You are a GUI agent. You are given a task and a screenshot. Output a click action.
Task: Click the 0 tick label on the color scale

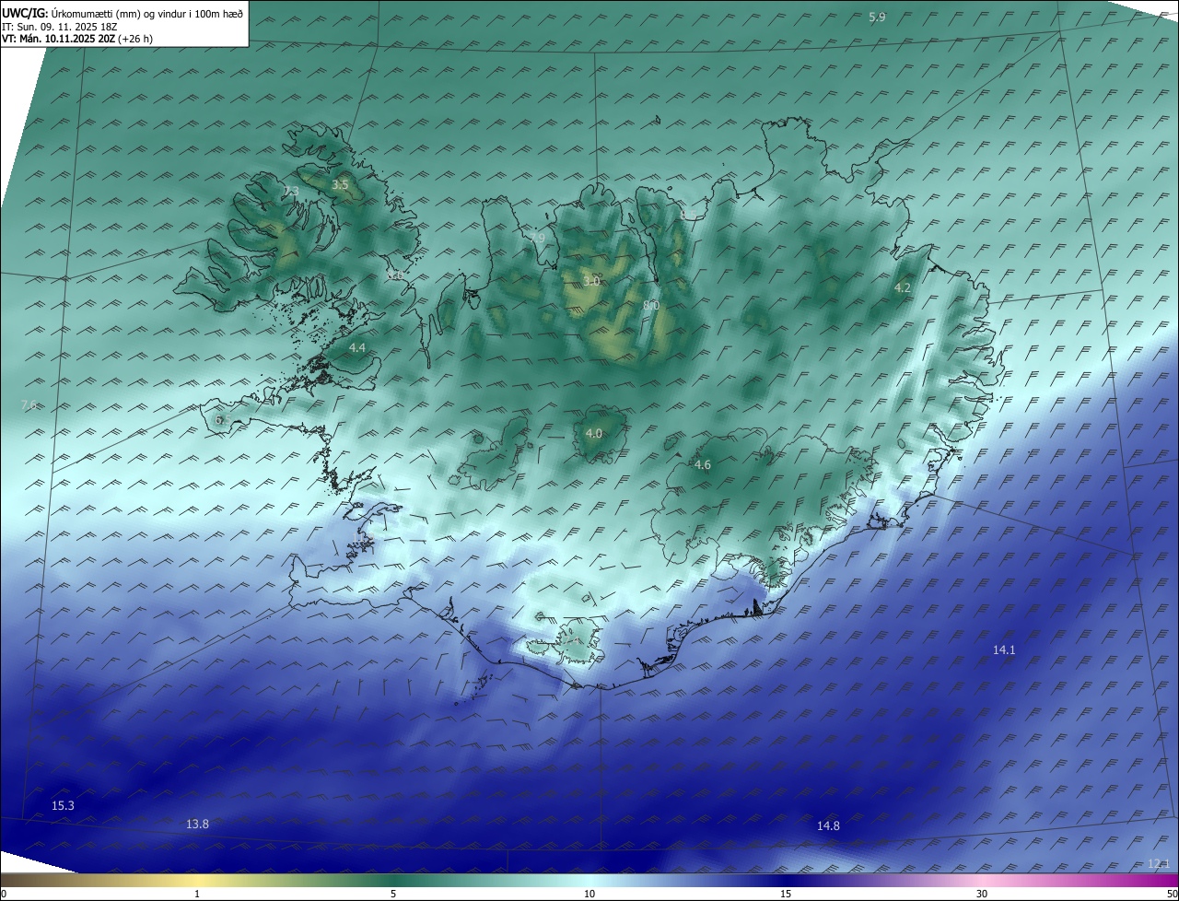coord(4,894)
